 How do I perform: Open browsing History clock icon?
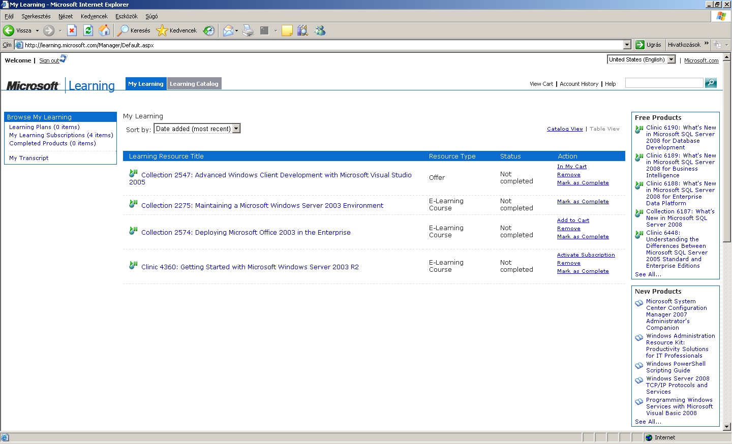pos(209,30)
